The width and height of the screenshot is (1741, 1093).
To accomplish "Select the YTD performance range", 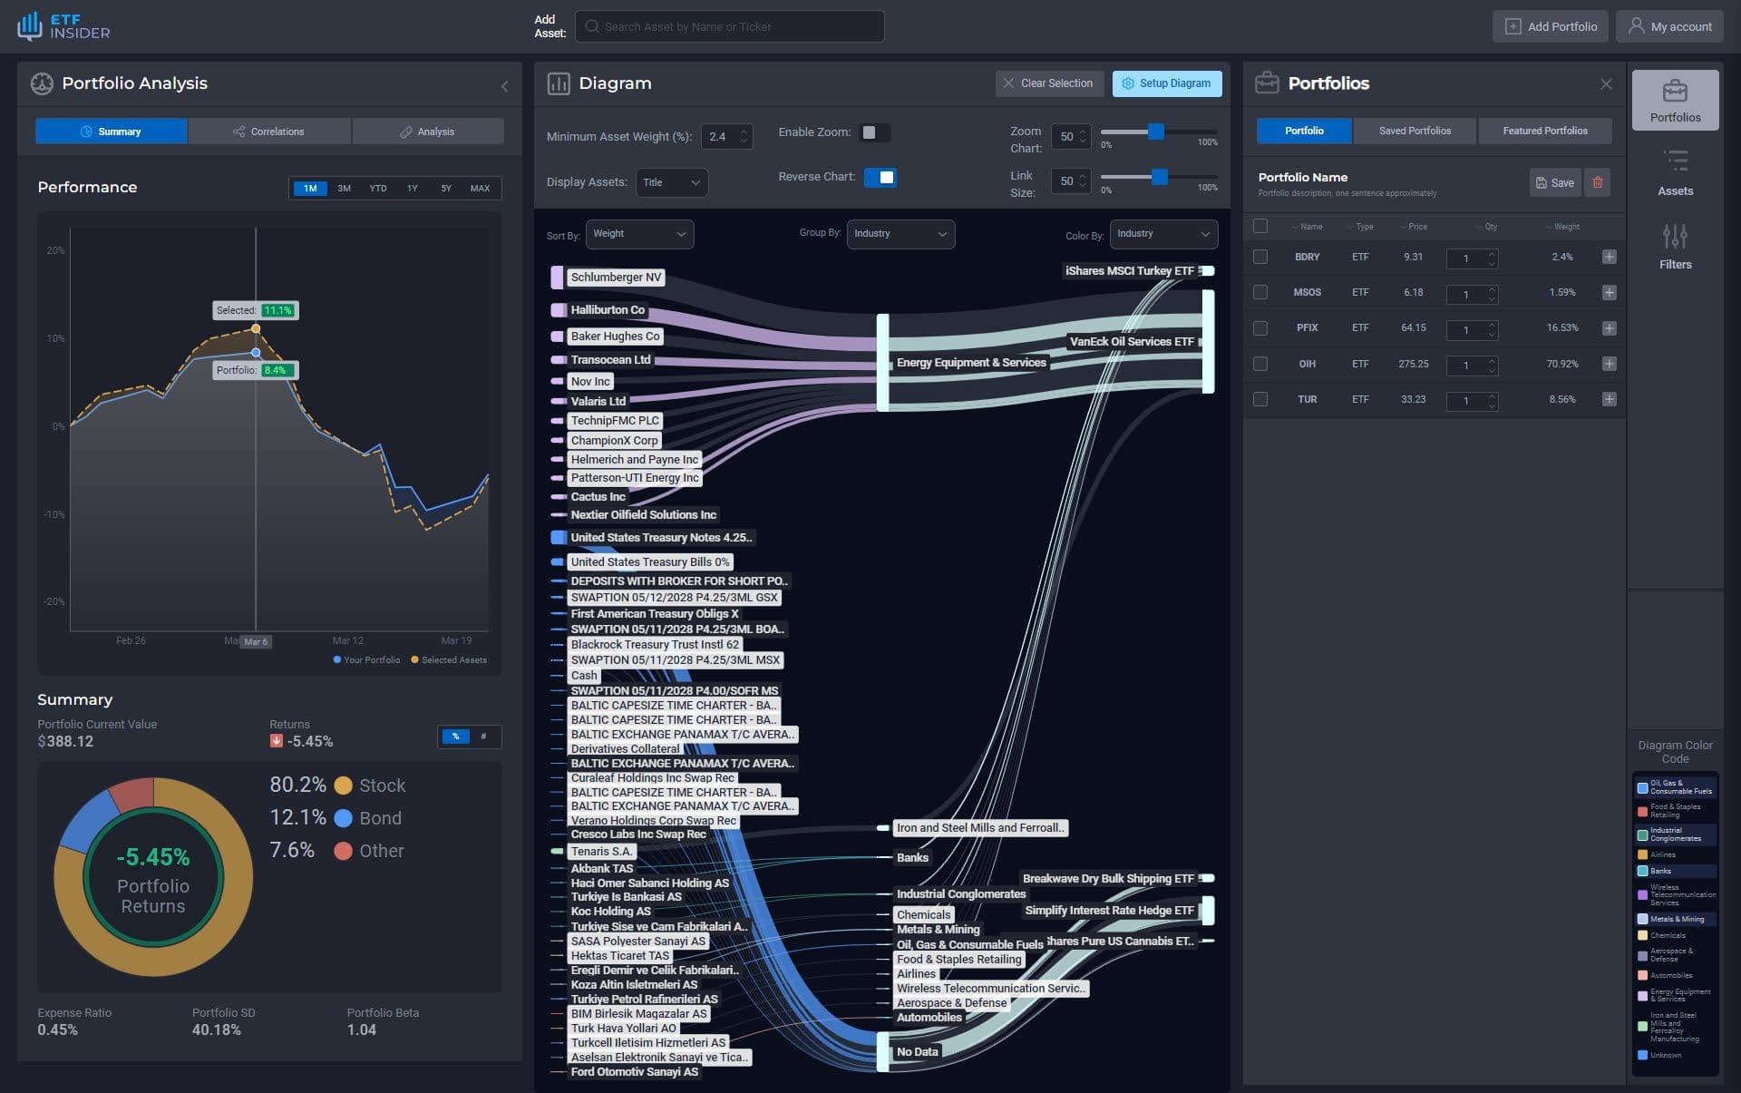I will (378, 189).
